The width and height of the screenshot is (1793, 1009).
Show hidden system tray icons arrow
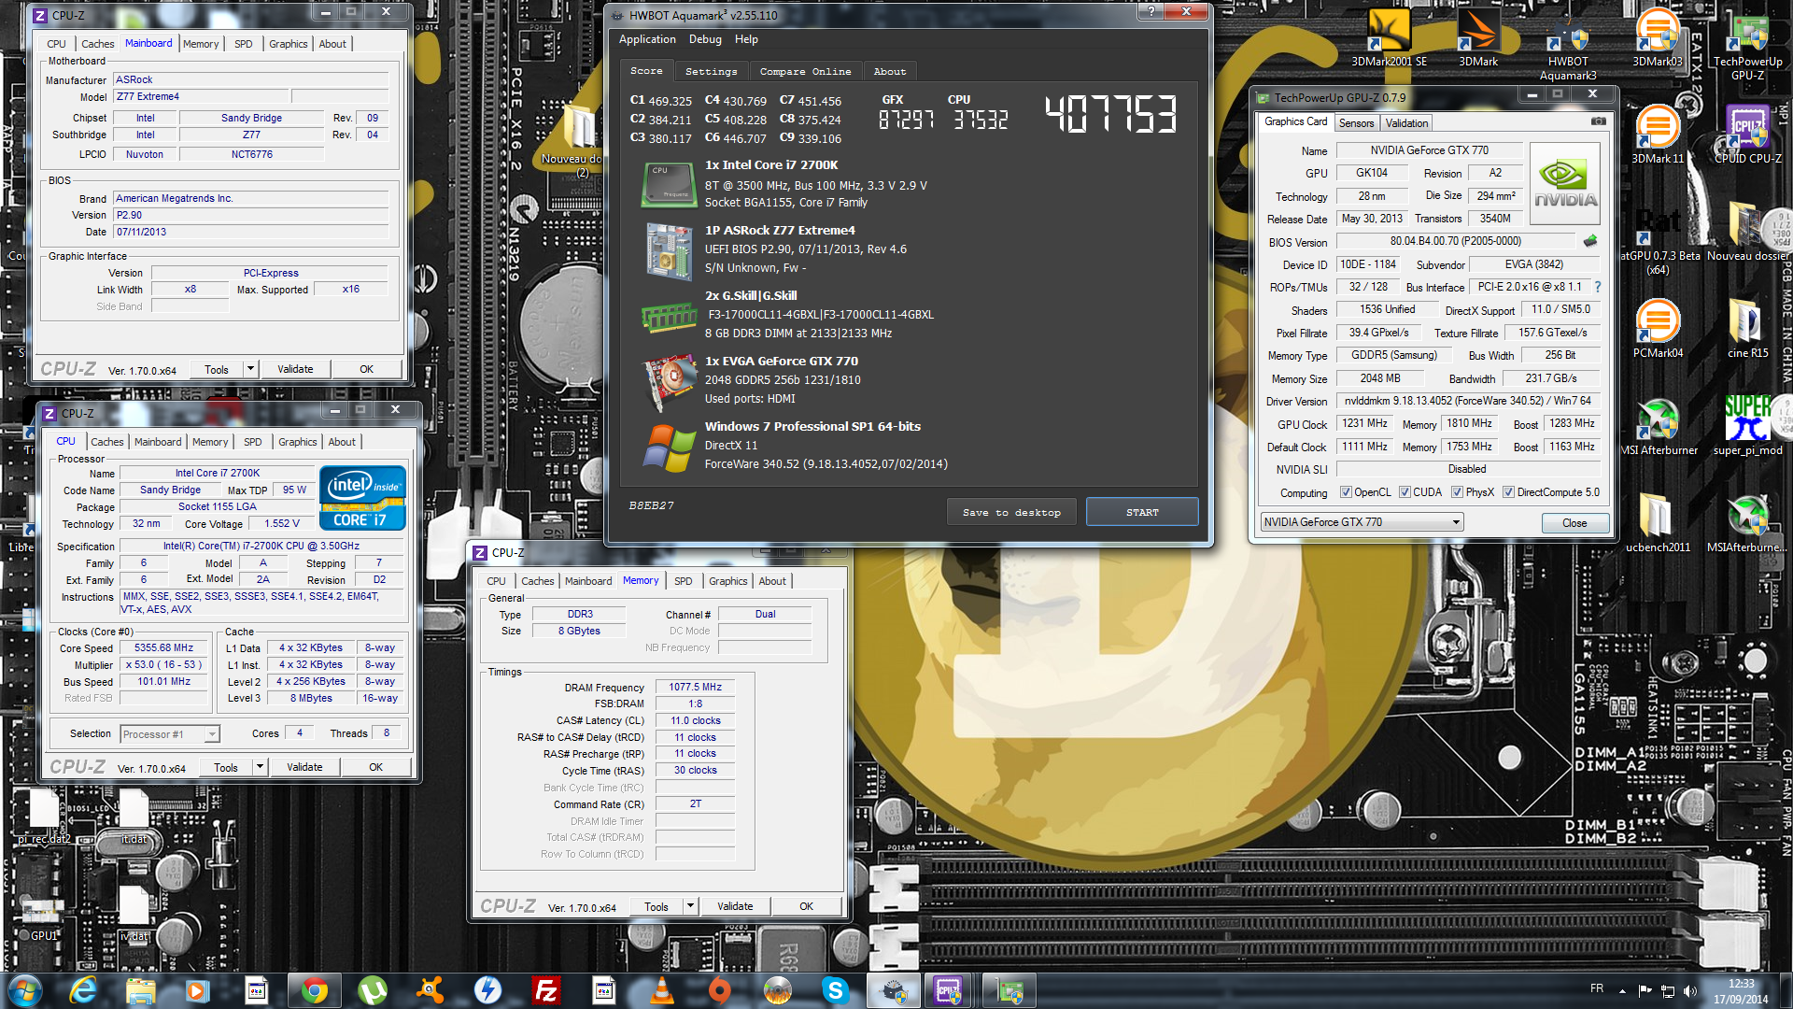[x=1622, y=990]
